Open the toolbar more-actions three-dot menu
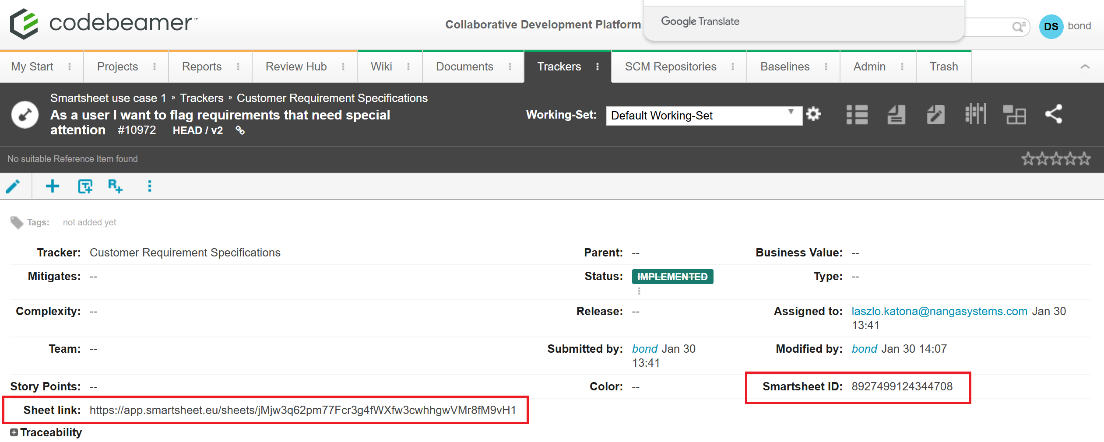 coord(150,186)
